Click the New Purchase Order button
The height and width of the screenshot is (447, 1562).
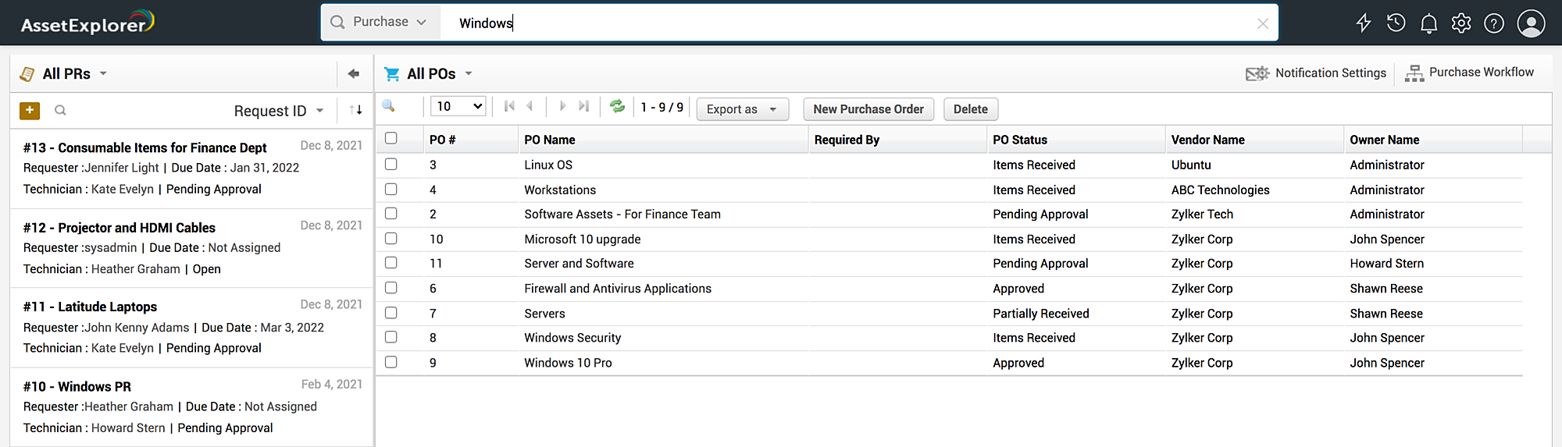868,109
